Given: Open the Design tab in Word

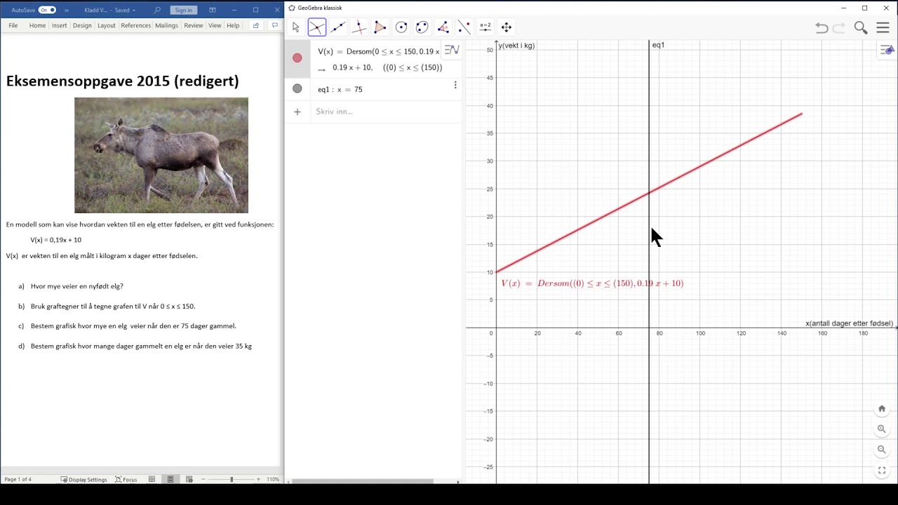Looking at the screenshot, I should [82, 25].
